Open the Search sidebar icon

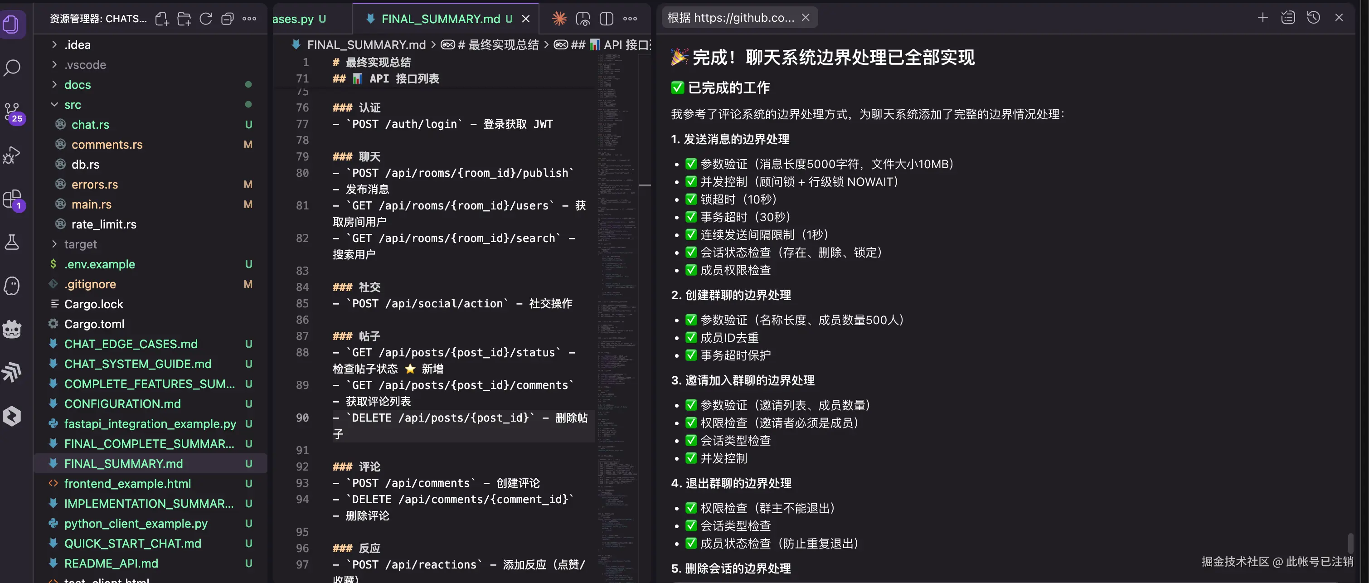coord(12,68)
